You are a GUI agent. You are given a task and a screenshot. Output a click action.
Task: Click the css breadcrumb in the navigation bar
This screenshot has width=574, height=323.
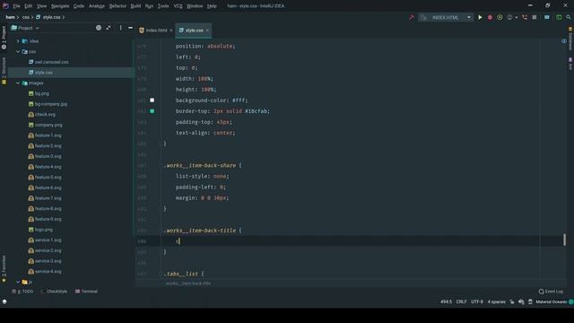click(26, 17)
